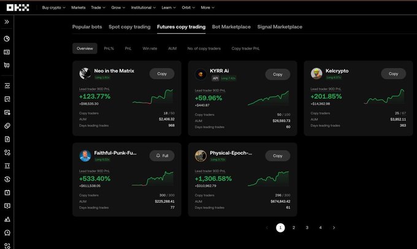
Task: Copy the Neo in the Matrix trader
Action: [162, 74]
